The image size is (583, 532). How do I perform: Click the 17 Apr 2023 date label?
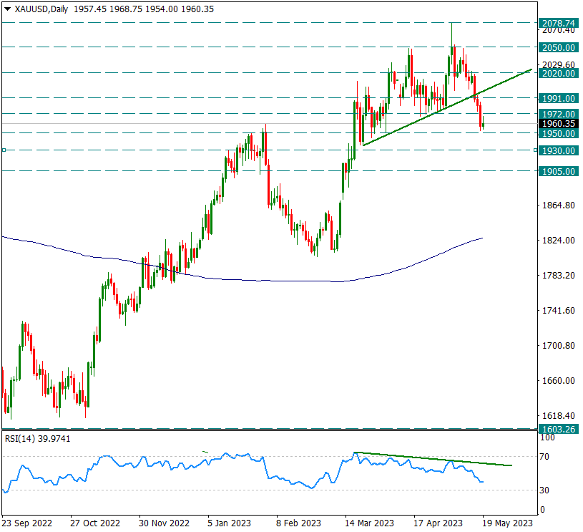click(x=438, y=523)
